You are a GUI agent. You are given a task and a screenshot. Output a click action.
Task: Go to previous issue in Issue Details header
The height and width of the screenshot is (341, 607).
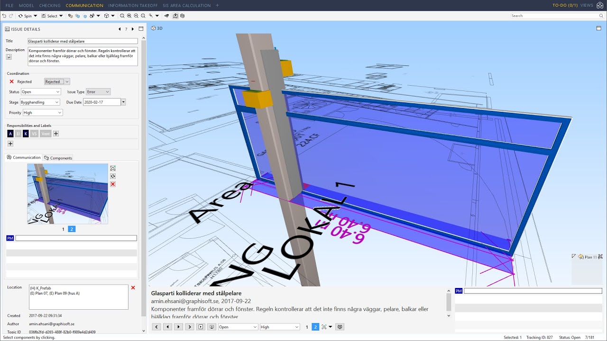(120, 29)
